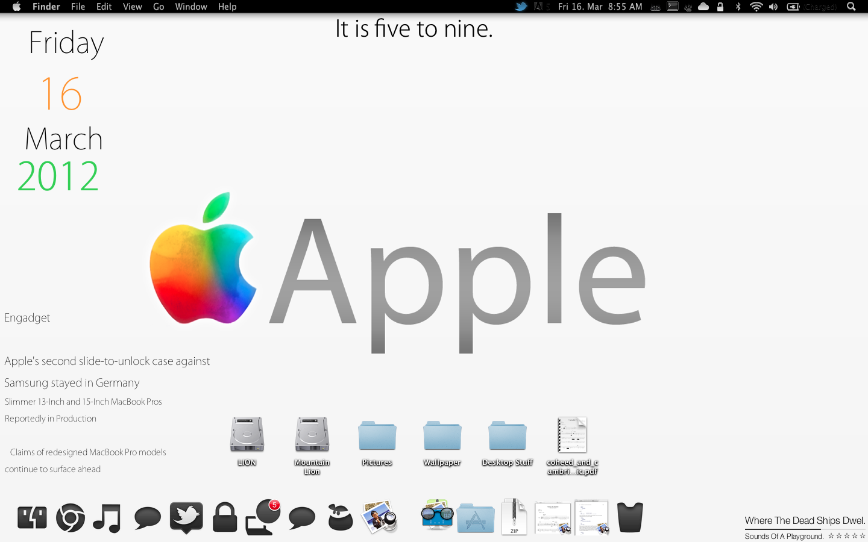This screenshot has width=868, height=542.
Task: Click the Friday weekday widget text
Action: click(66, 43)
